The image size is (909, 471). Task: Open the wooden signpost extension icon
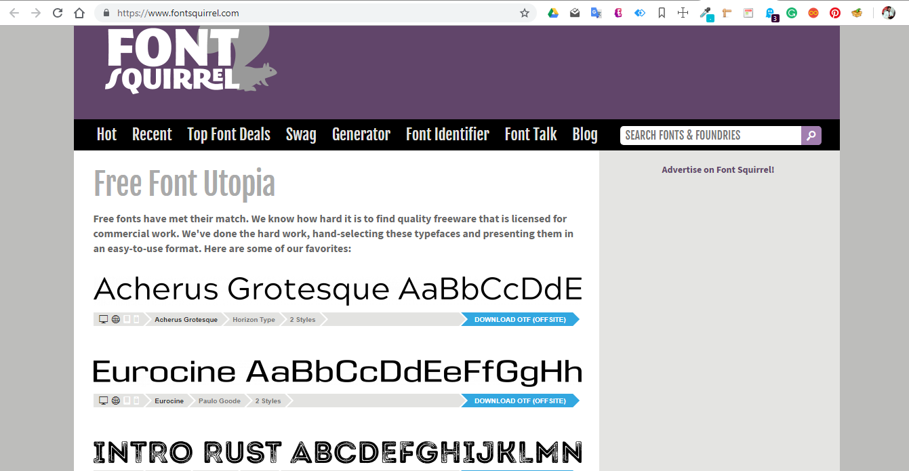pos(727,13)
